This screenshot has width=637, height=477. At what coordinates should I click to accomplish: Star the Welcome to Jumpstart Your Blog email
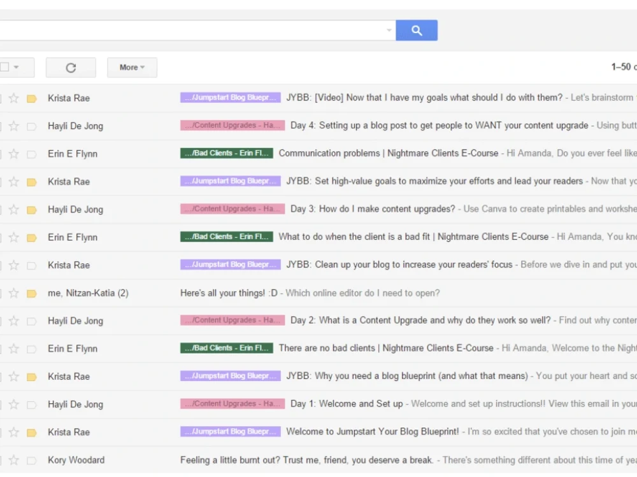(x=14, y=432)
